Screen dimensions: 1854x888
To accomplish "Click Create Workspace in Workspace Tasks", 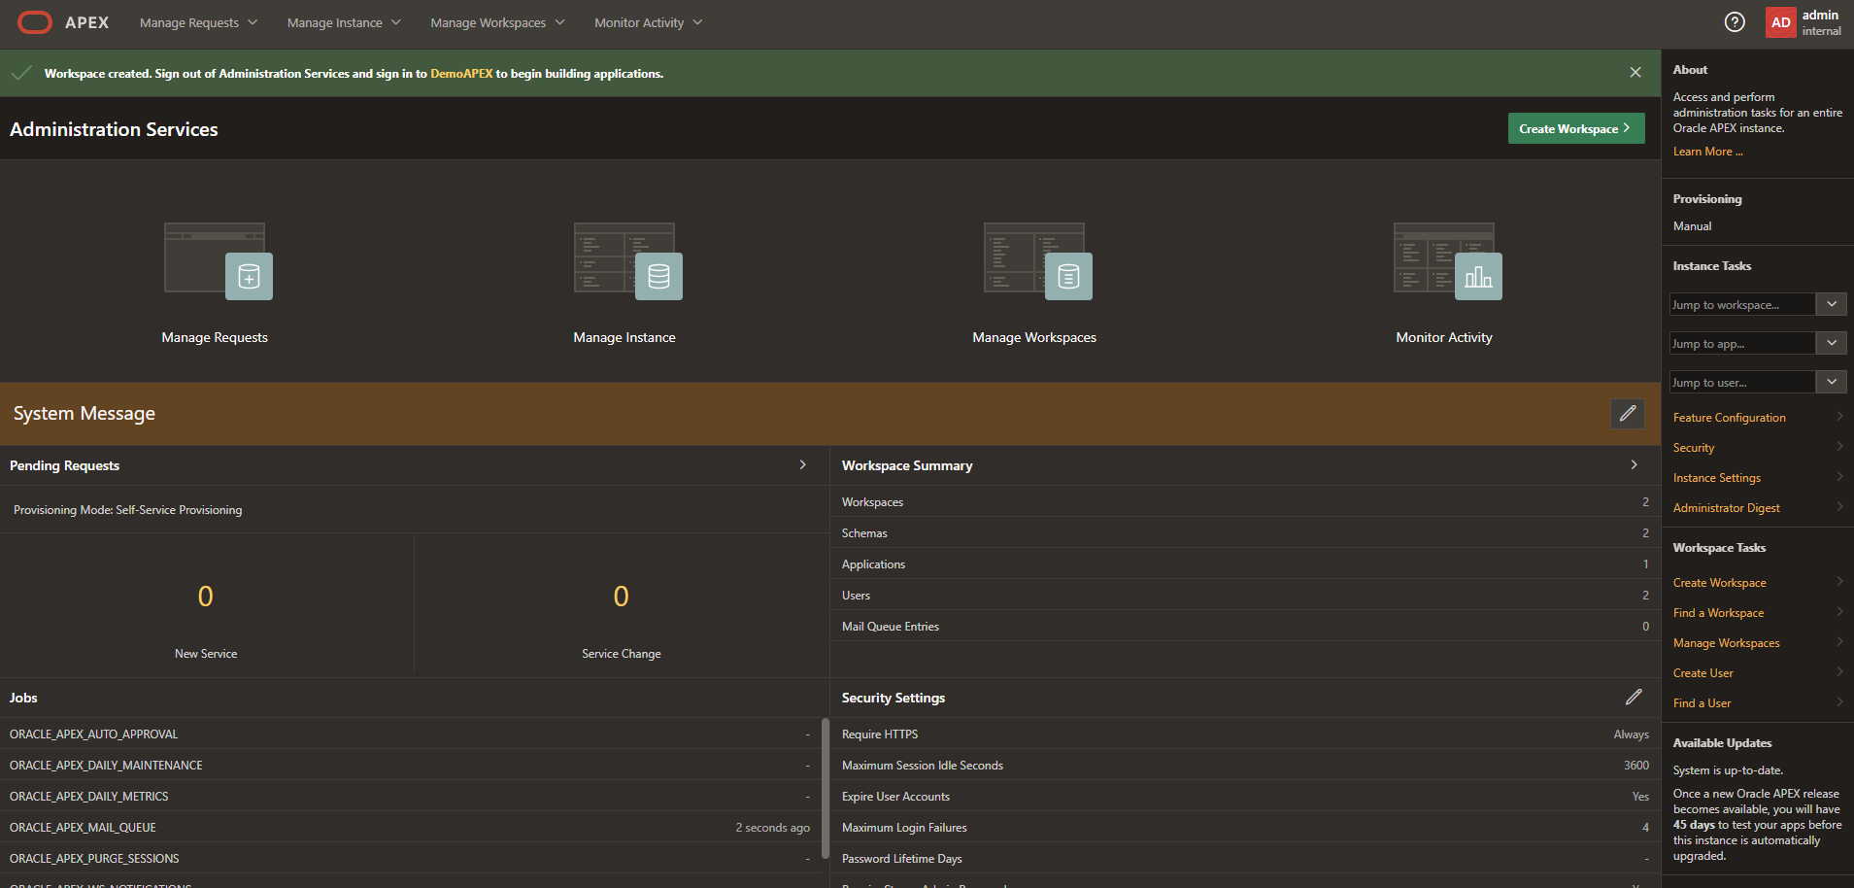I will click(1719, 583).
